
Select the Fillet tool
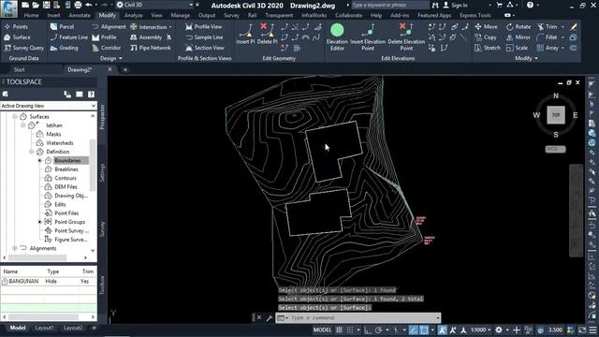(547, 37)
